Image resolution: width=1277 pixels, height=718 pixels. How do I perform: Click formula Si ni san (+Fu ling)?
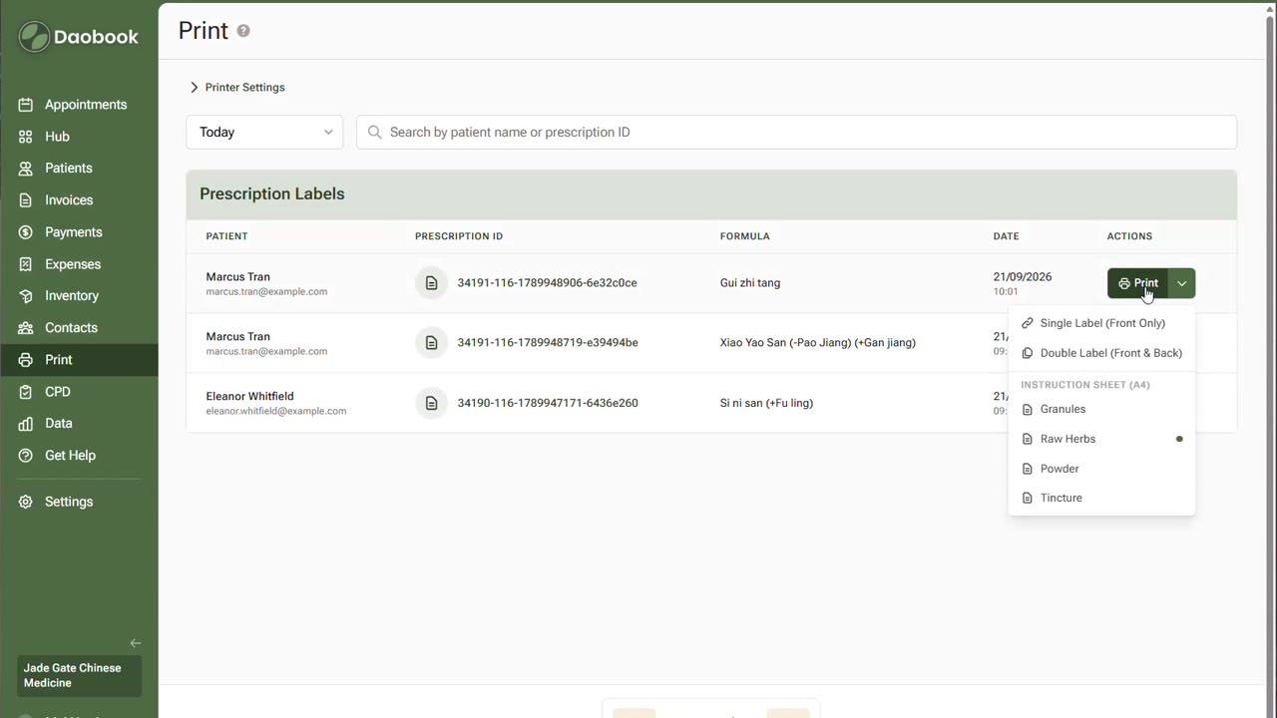tap(766, 403)
